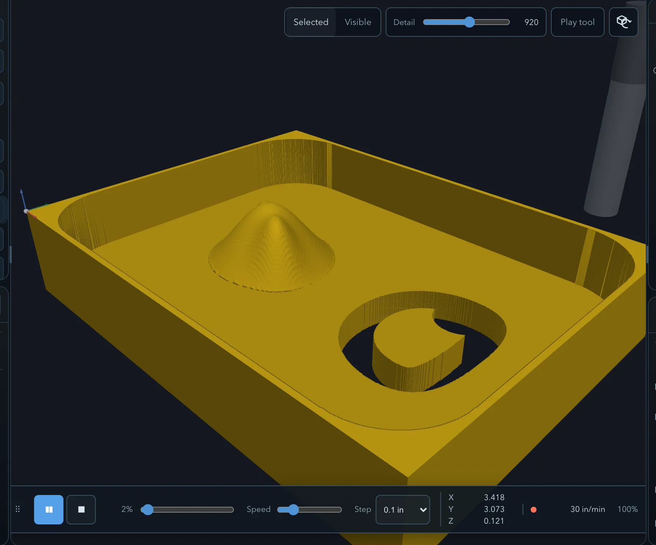Open the Step size dropdown
656x545 pixels.
(x=403, y=509)
